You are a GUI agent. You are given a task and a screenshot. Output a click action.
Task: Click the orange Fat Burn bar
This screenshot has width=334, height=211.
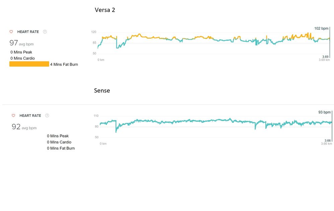pos(29,64)
